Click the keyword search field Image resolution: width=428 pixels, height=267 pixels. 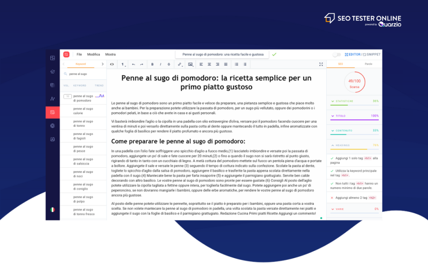point(83,74)
